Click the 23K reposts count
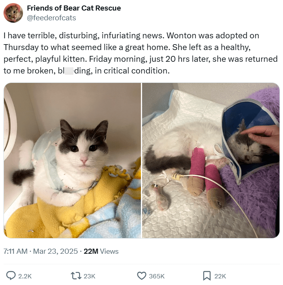Viewport: 283px width, 285px height. pyautogui.click(x=89, y=276)
